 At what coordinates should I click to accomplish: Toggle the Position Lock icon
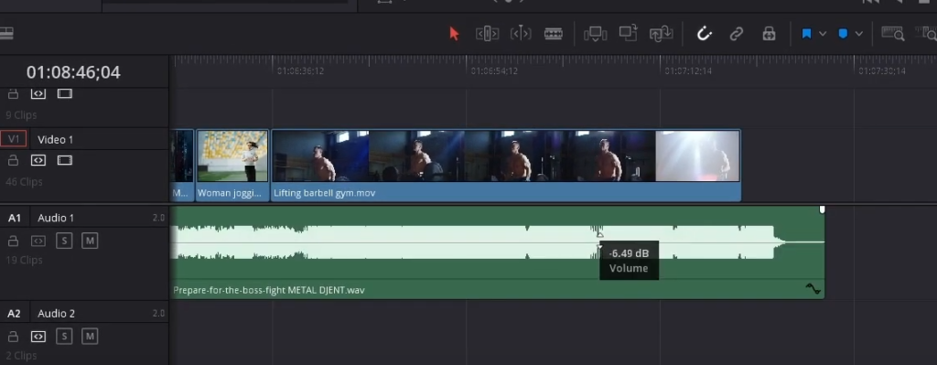(769, 34)
